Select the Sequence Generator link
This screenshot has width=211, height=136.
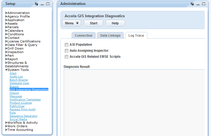(24, 116)
